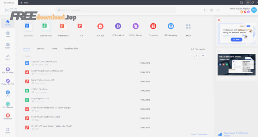Screen dimensions: 258x137
Task: Switch to the Share tab
Action: click(54, 49)
